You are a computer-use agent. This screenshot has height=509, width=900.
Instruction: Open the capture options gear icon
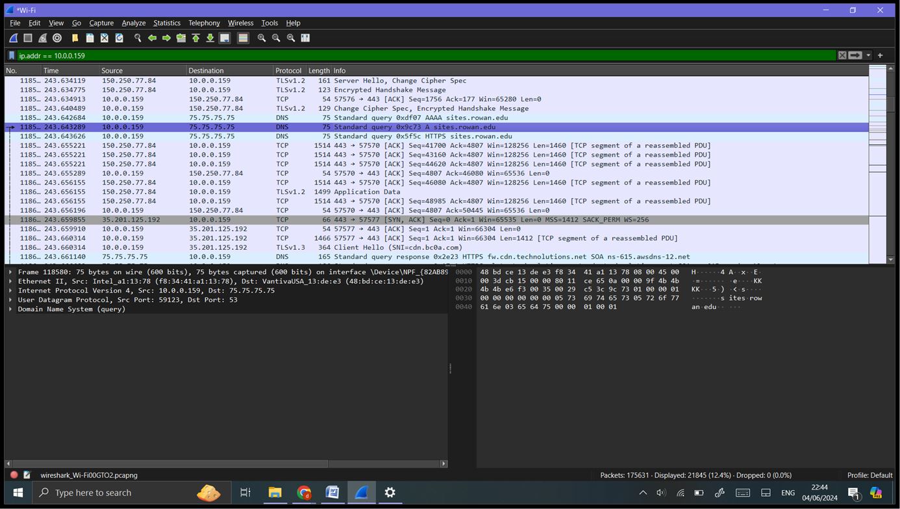(58, 38)
